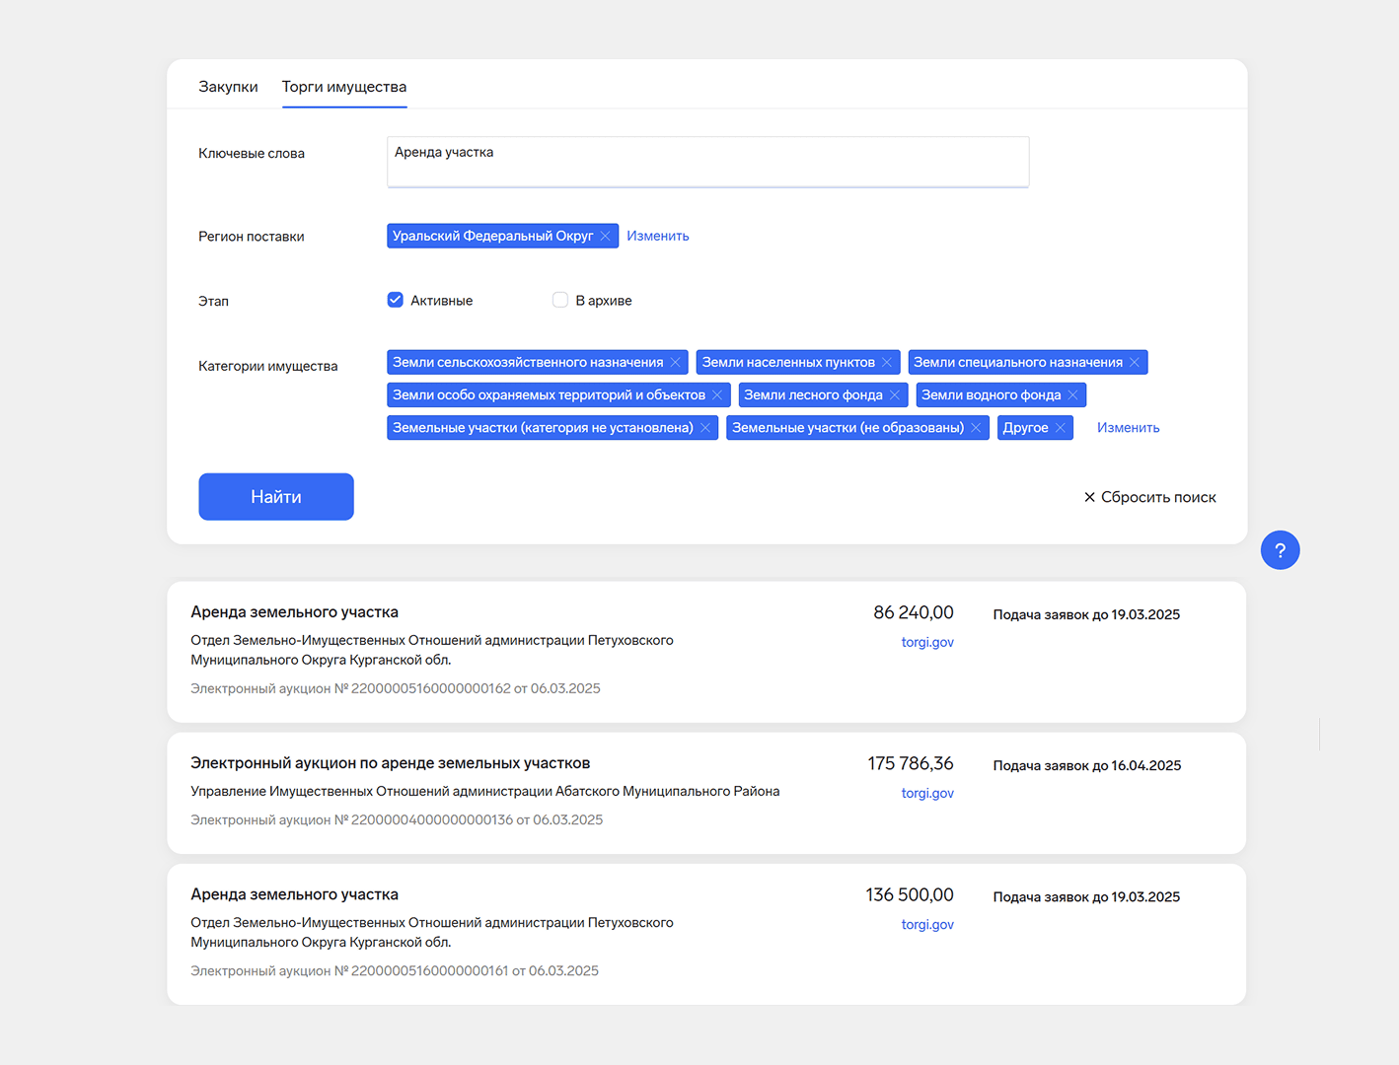Select the Торги имущества tab
Screen dimensions: 1399x1065
(343, 87)
